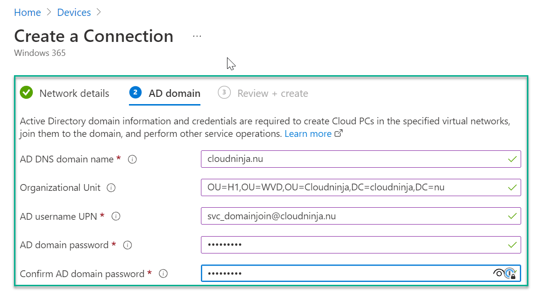The height and width of the screenshot is (293, 539).
Task: Go to the Devices breadcrumb link
Action: tap(74, 13)
